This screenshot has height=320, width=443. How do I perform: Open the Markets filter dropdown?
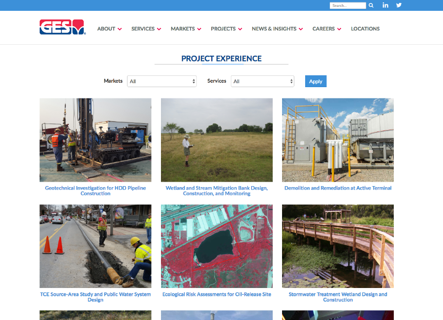(161, 81)
